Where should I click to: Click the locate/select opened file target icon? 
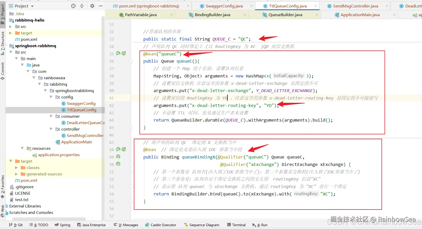pos(73,6)
